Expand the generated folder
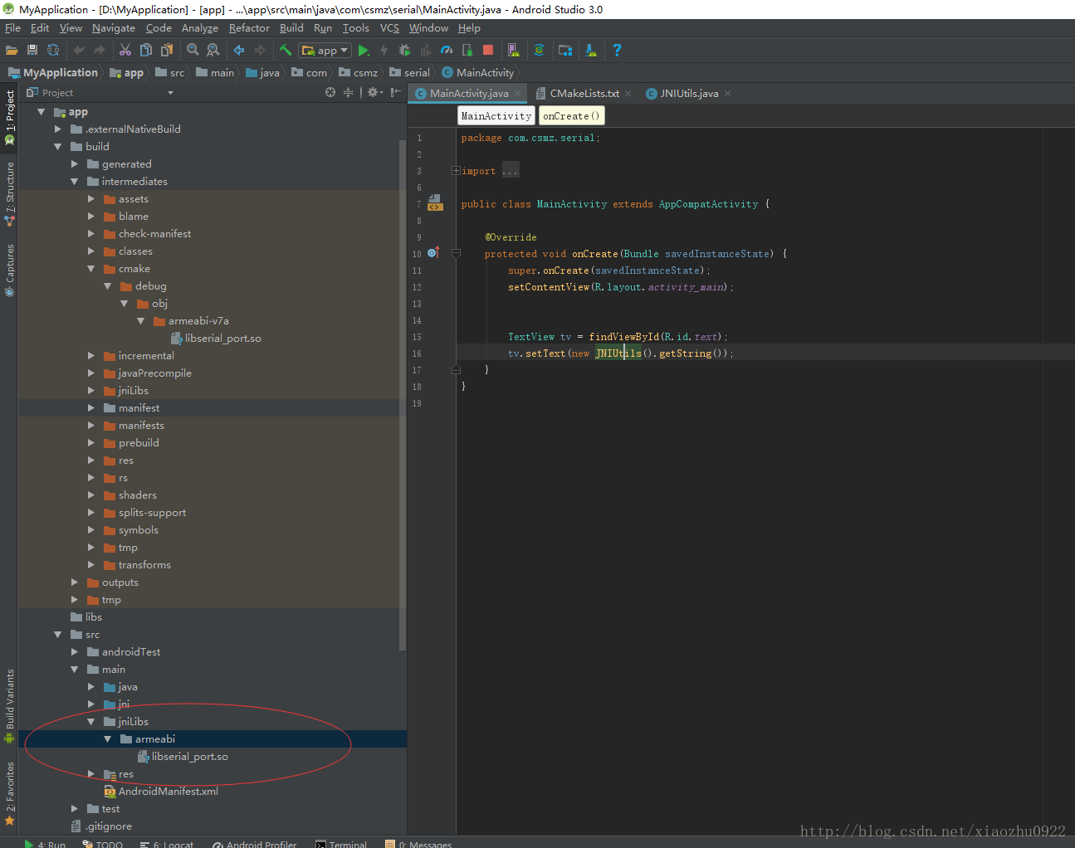 click(75, 164)
